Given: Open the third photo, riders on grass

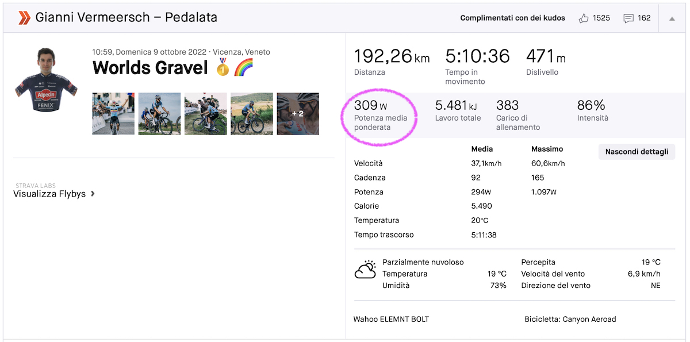Looking at the screenshot, I should (x=205, y=114).
